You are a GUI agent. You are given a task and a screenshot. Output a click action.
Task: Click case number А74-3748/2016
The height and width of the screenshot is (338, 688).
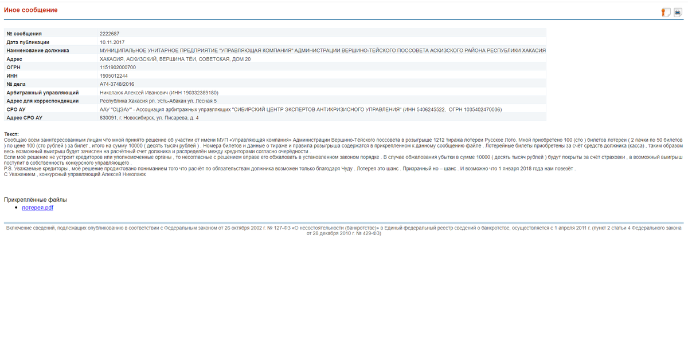(x=118, y=84)
